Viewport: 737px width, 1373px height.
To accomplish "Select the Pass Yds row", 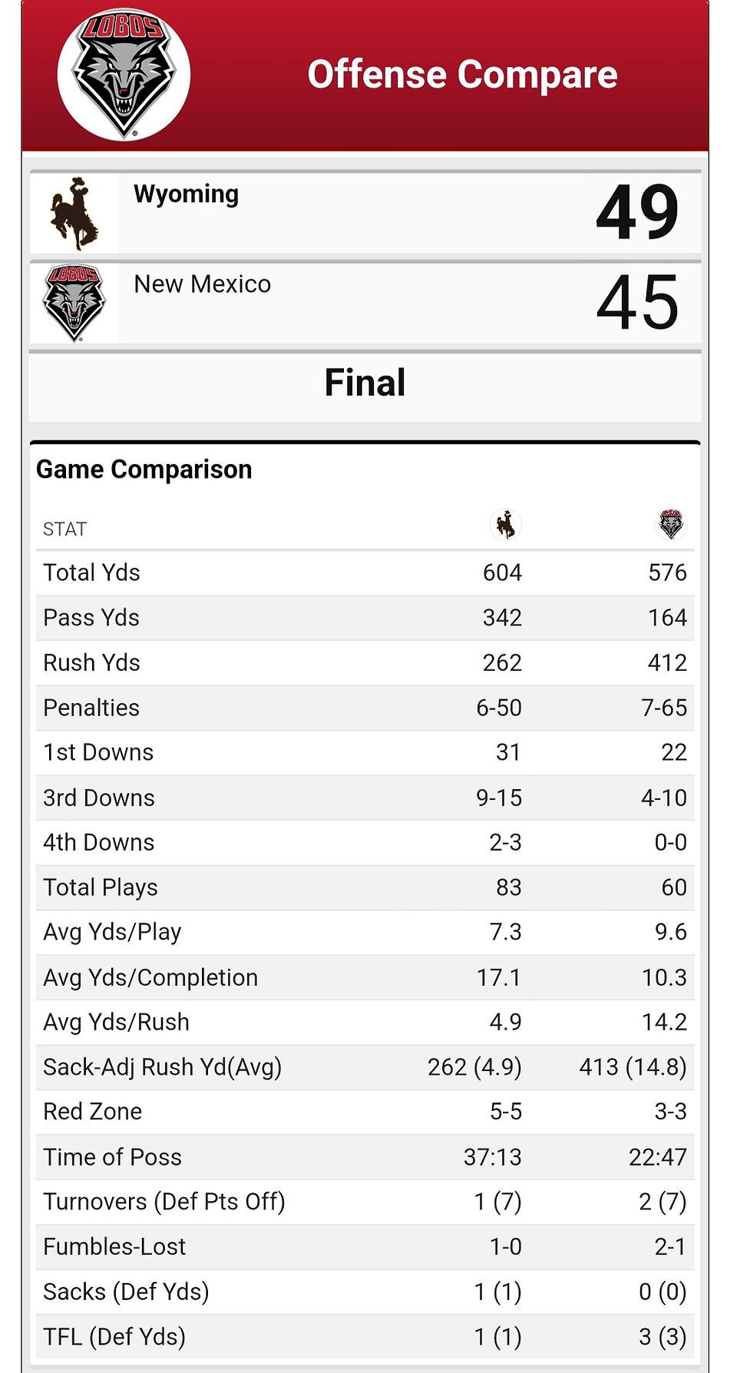I will [x=365, y=618].
